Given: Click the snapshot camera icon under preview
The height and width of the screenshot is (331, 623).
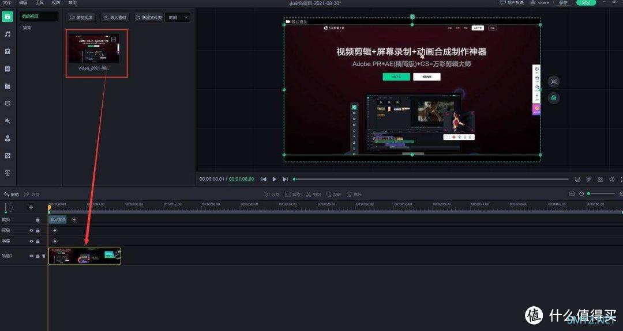Looking at the screenshot, I should point(601,179).
